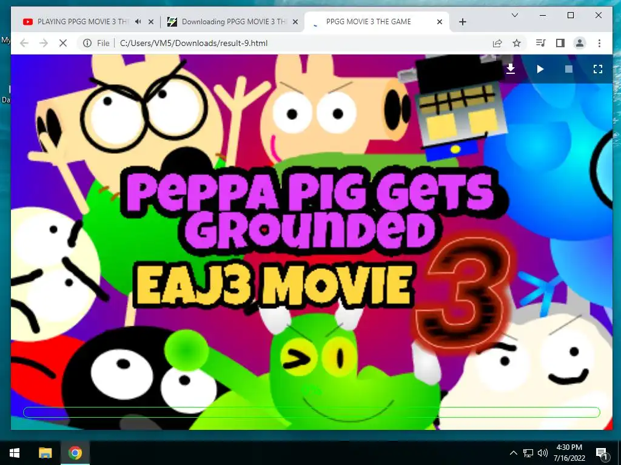Image resolution: width=621 pixels, height=465 pixels.
Task: Open the Chrome profile avatar menu
Action: (x=579, y=43)
